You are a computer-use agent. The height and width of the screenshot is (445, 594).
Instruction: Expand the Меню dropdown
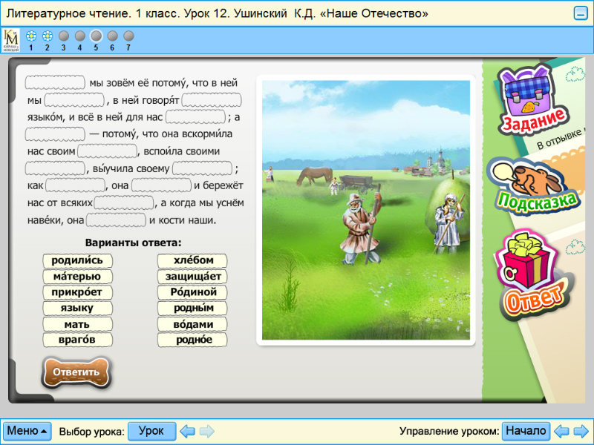27,431
